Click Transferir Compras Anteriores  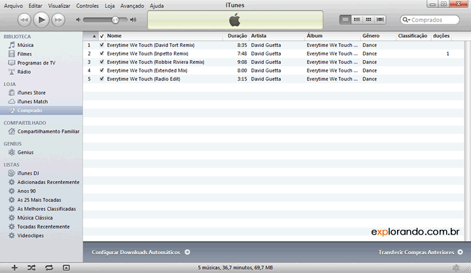click(421, 252)
